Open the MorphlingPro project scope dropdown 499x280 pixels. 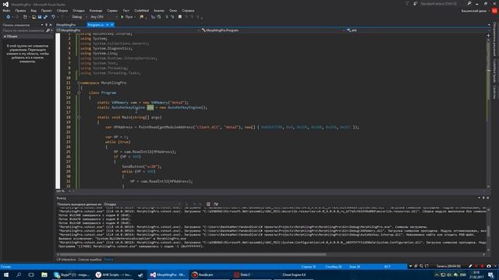pyautogui.click(x=128, y=30)
